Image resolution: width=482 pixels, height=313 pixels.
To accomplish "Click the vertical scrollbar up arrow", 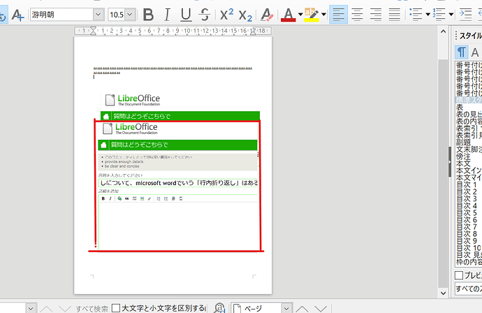I will (443, 31).
